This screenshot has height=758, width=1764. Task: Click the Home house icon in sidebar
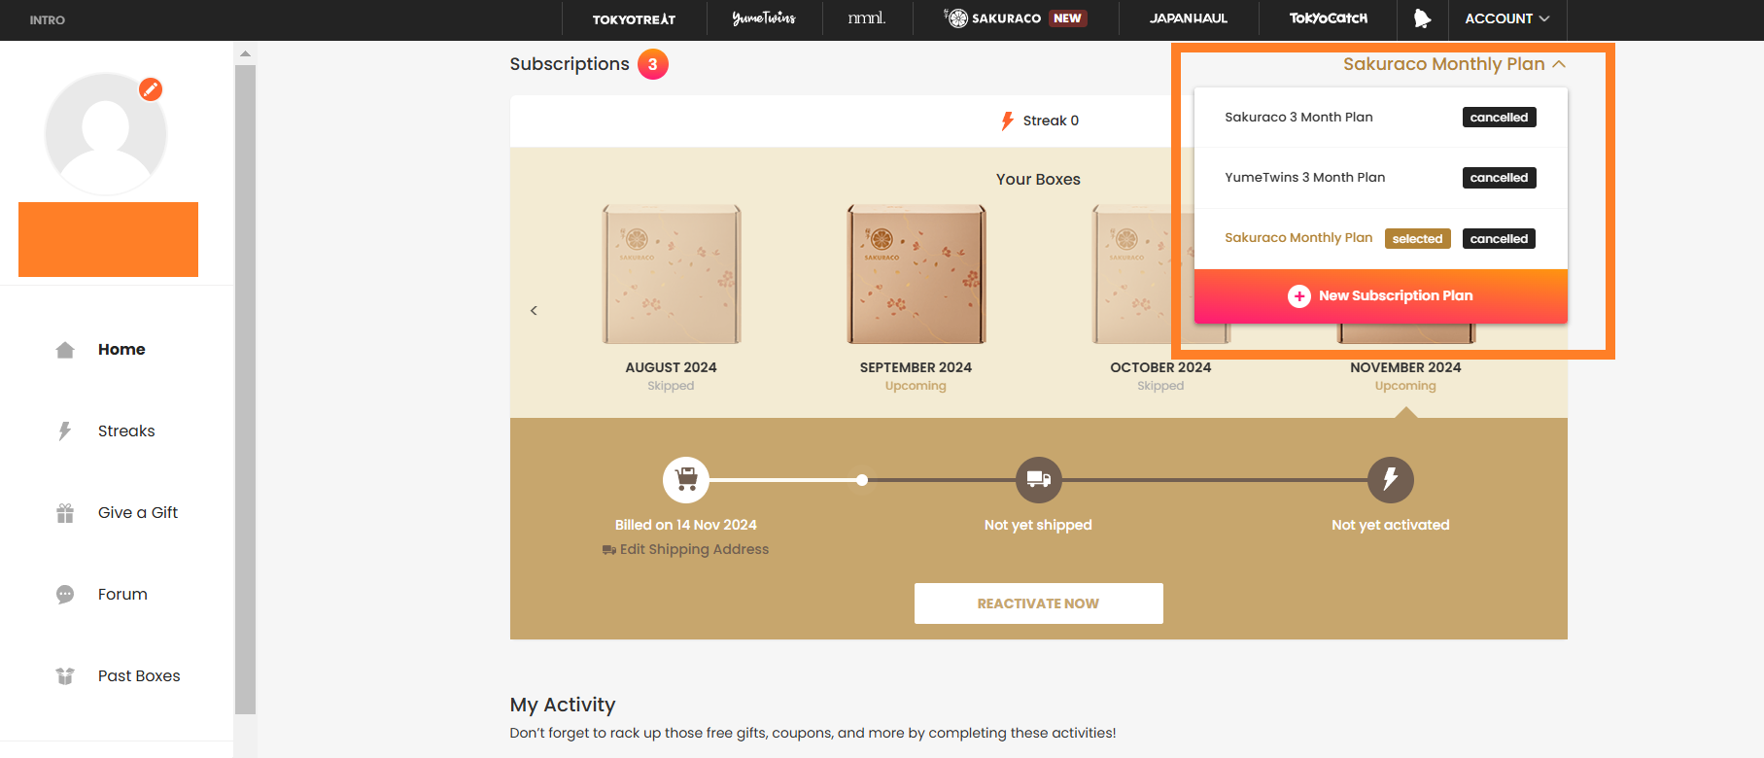(x=65, y=350)
